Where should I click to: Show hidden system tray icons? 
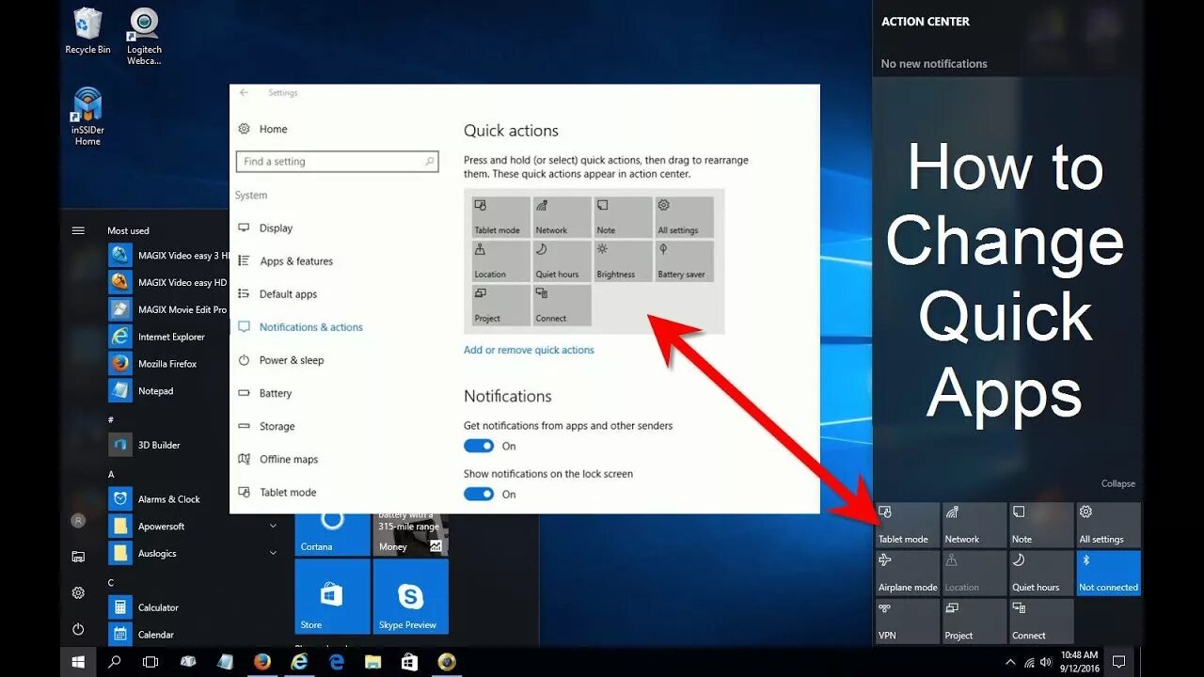(1010, 662)
